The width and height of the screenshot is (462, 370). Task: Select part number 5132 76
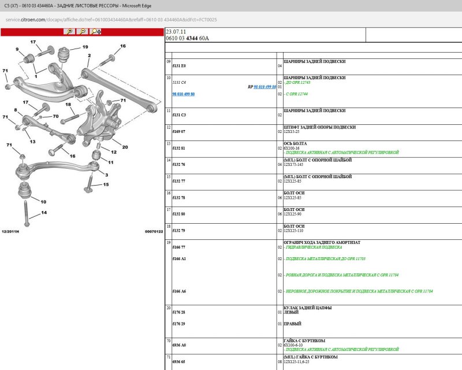tap(179, 164)
